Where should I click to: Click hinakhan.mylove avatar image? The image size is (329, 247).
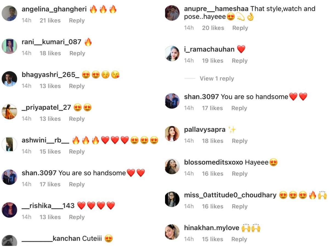click(172, 232)
